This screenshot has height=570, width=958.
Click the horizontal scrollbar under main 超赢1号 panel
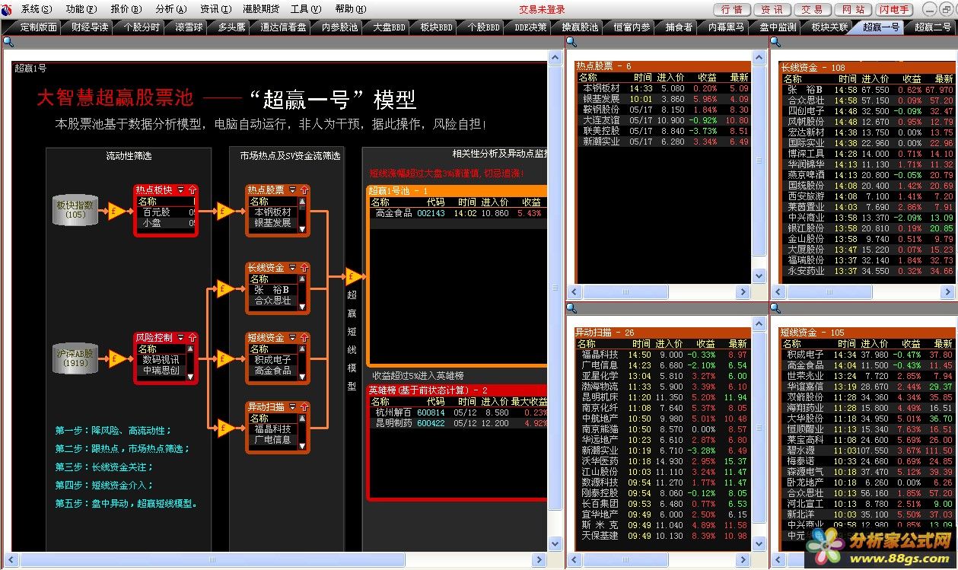click(x=275, y=560)
